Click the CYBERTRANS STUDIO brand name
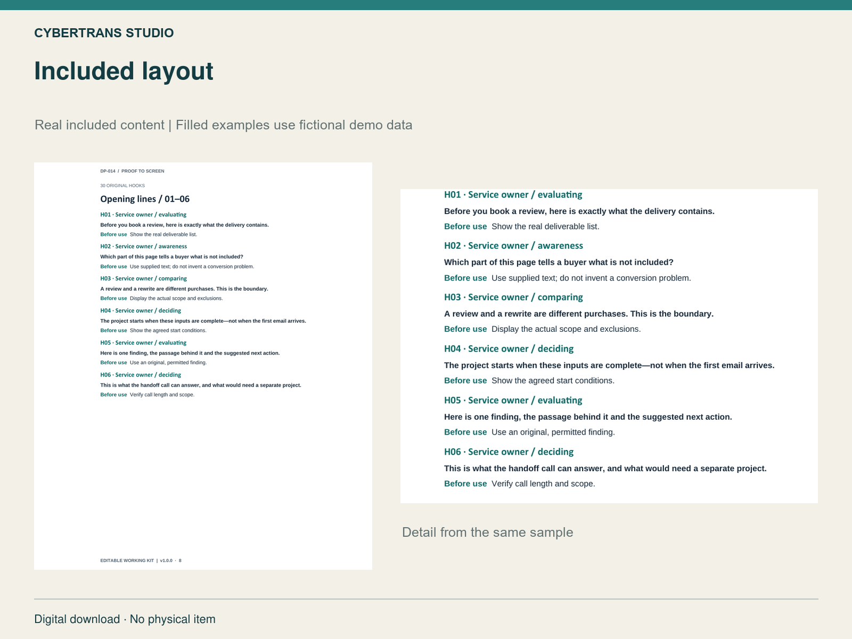The image size is (852, 639). [x=104, y=33]
